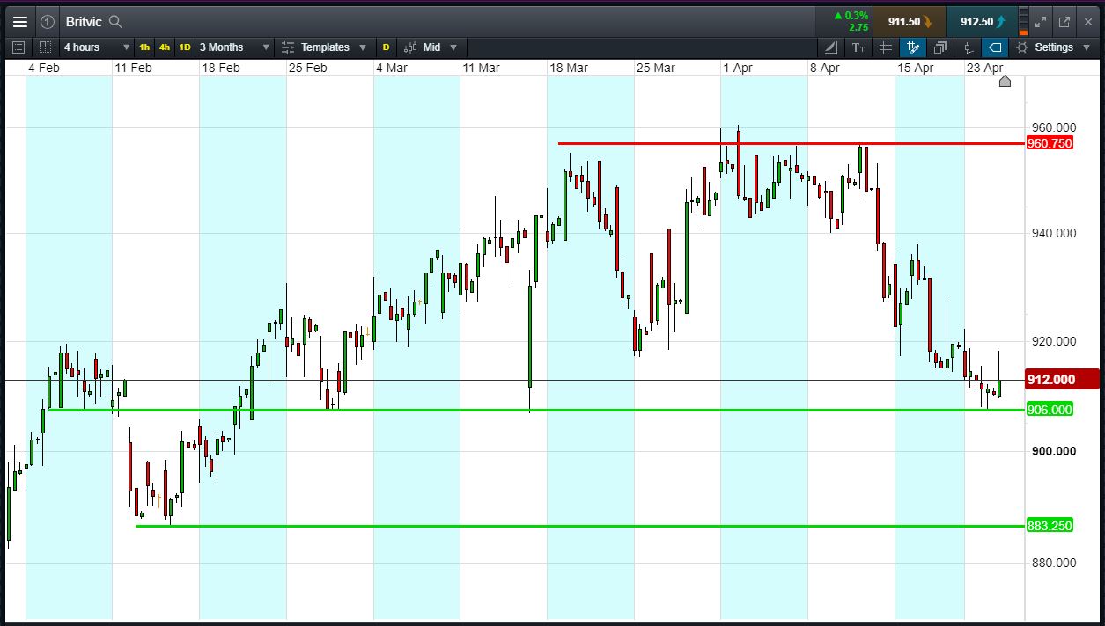The image size is (1105, 626).
Task: Click the 1 Apr date label
Action: point(737,68)
